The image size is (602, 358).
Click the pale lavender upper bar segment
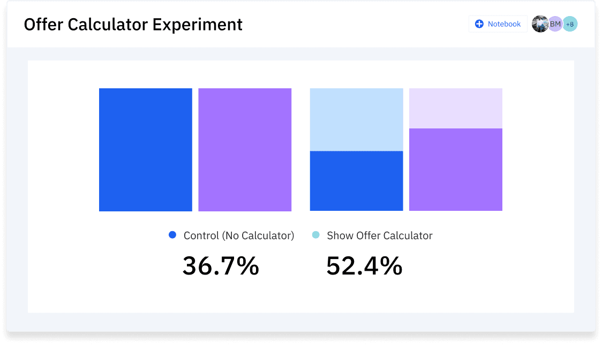pos(456,108)
